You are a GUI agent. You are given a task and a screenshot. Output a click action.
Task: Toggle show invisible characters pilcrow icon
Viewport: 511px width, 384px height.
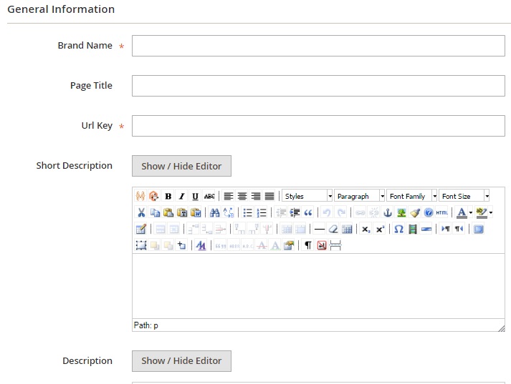[308, 245]
